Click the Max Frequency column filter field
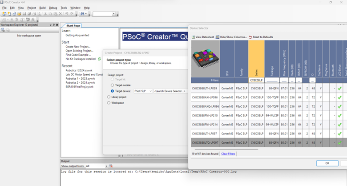The height and width of the screenshot is (186, 347). click(284, 80)
